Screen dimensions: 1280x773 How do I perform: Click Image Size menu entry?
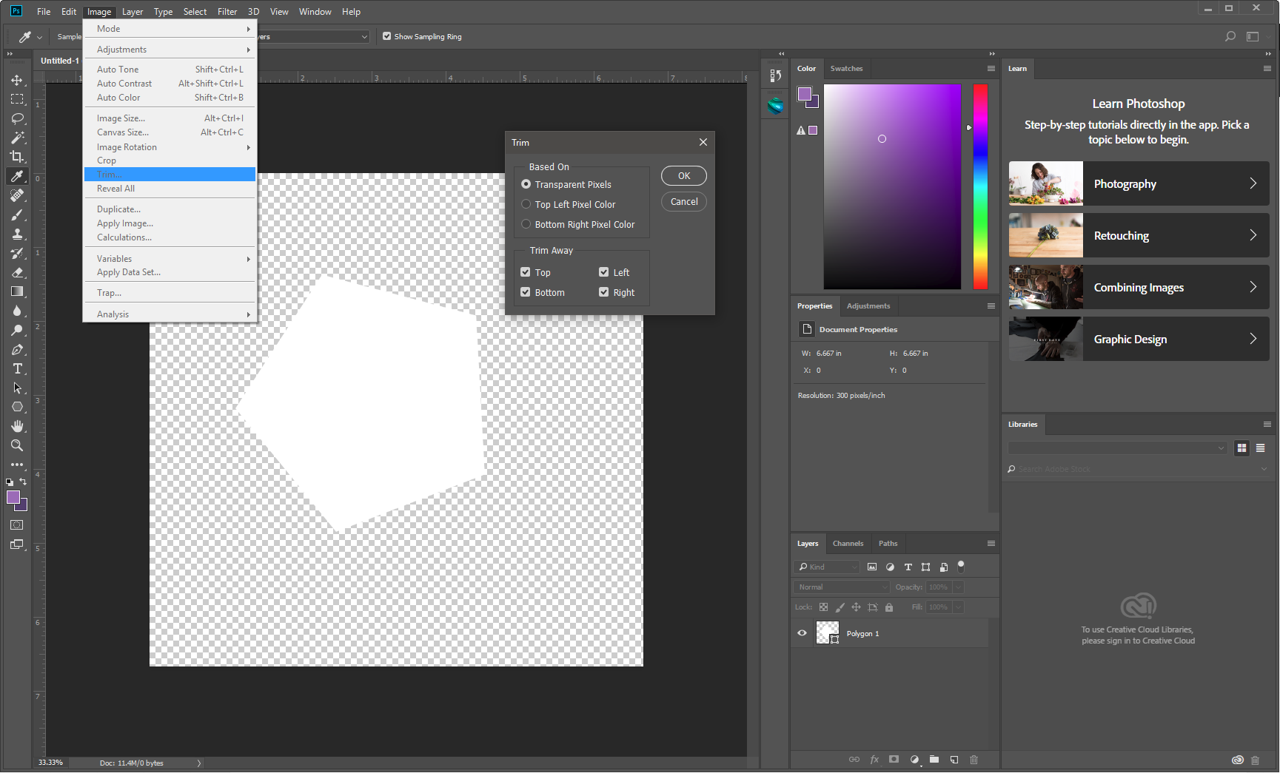(170, 118)
